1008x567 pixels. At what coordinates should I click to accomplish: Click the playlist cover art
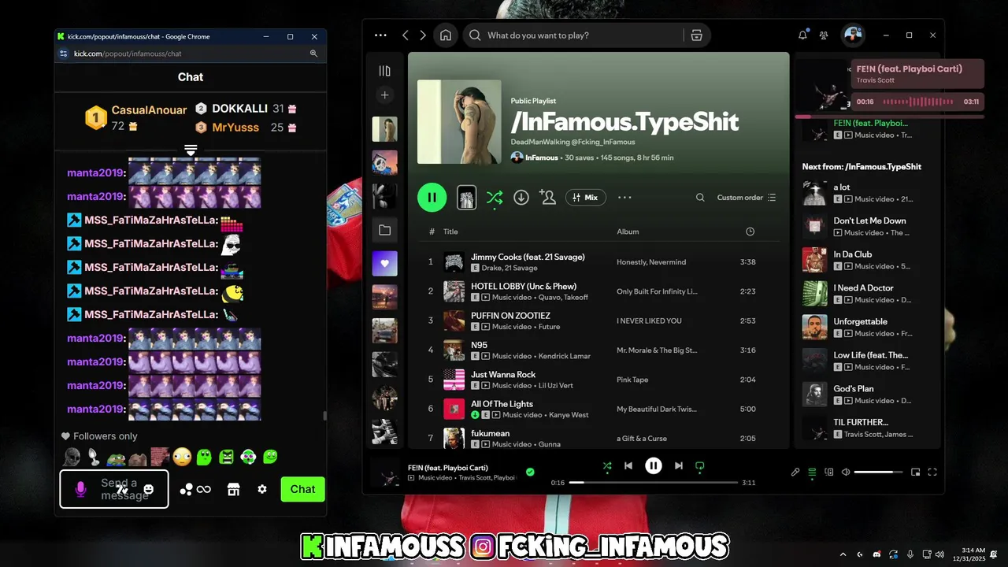coord(459,121)
